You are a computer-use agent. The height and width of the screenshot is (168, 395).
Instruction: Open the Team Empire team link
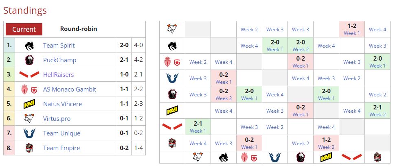61,148
